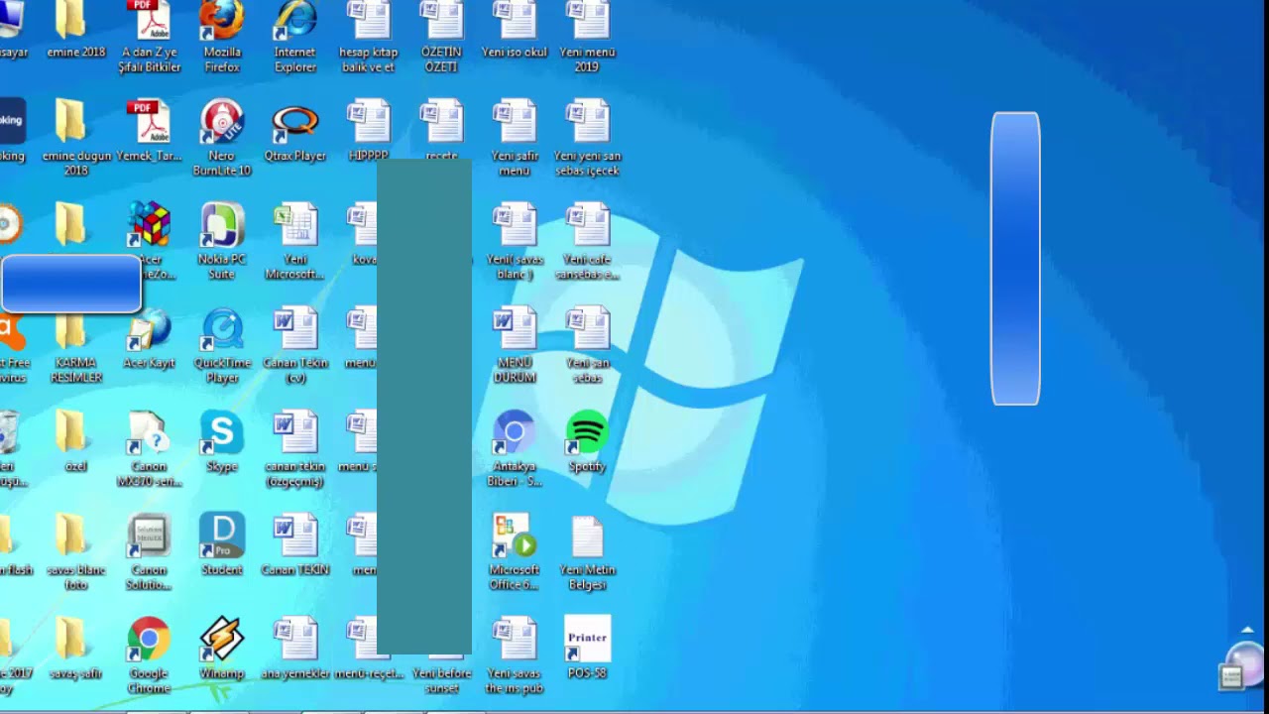Select the Yeni yeni san sebas içecek file
This screenshot has height=714, width=1269.
tap(587, 138)
